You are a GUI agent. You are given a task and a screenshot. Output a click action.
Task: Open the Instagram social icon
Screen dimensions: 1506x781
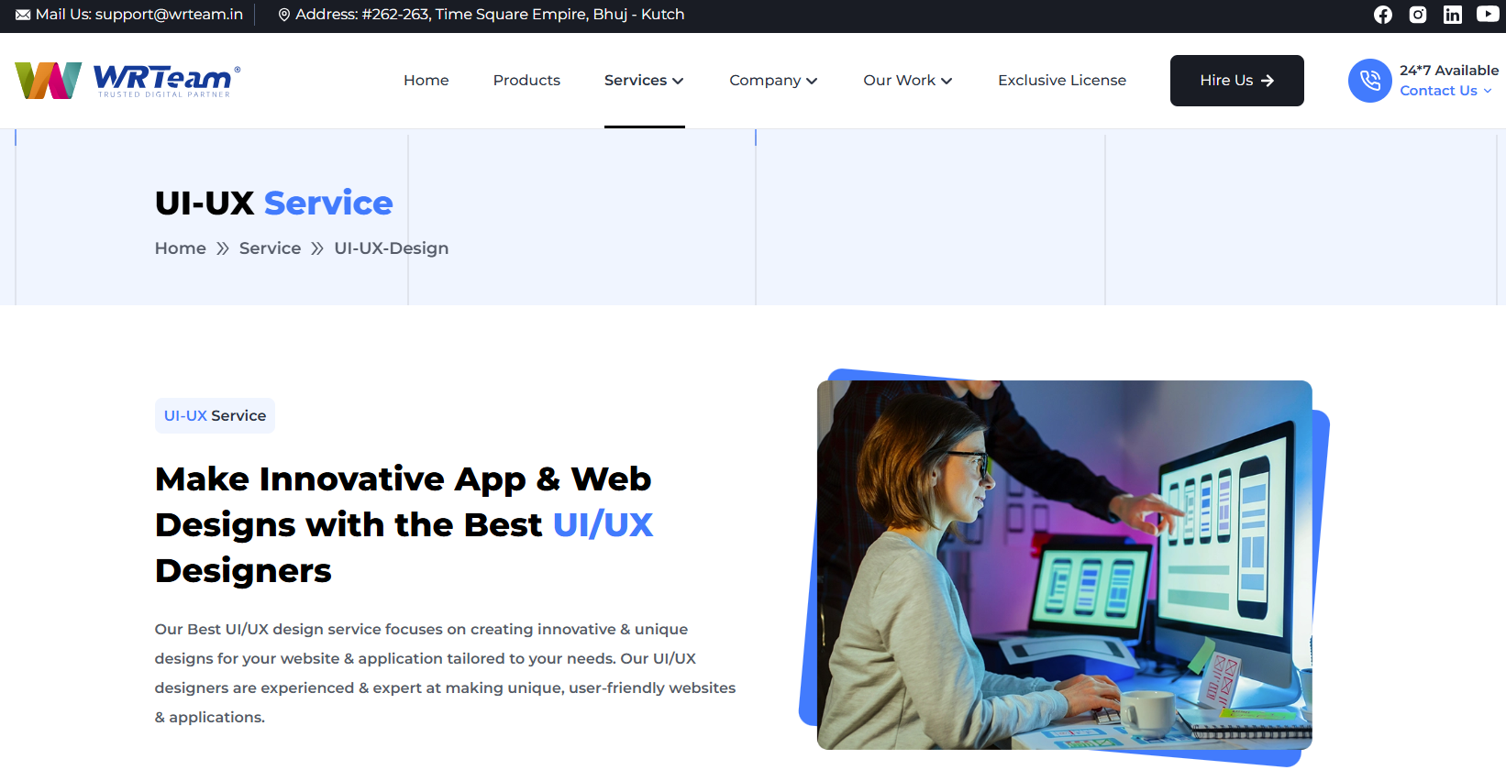point(1418,15)
